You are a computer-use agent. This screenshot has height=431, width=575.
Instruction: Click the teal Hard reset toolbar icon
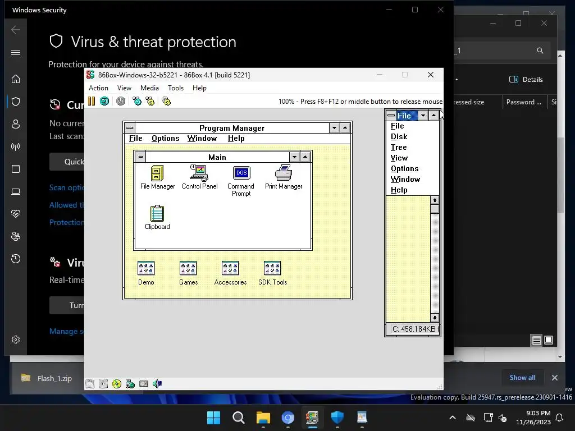104,101
